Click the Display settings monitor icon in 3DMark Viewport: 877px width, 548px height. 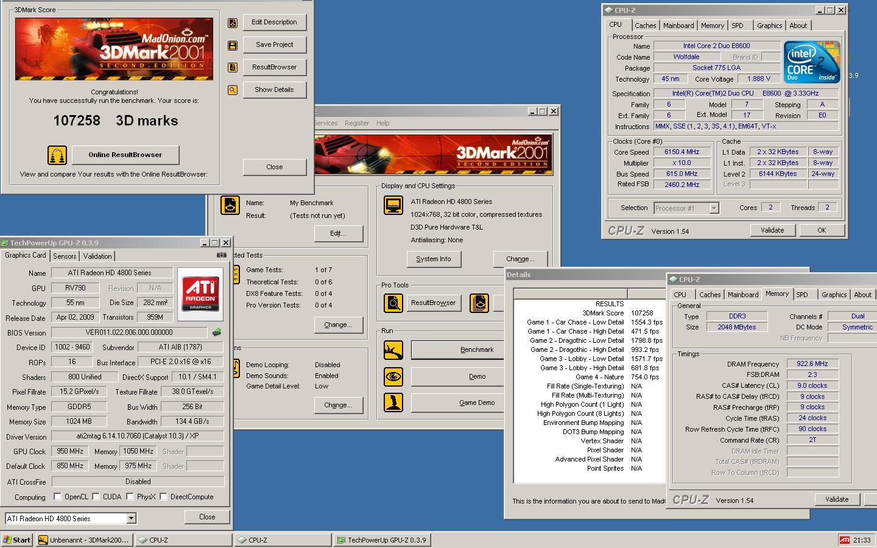393,205
